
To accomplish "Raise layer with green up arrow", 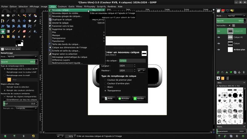I will 227,72.
